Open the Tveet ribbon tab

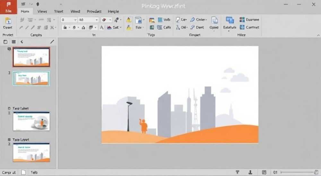(58, 12)
